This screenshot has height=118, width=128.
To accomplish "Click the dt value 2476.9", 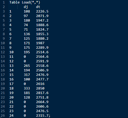I will point(42,75).
